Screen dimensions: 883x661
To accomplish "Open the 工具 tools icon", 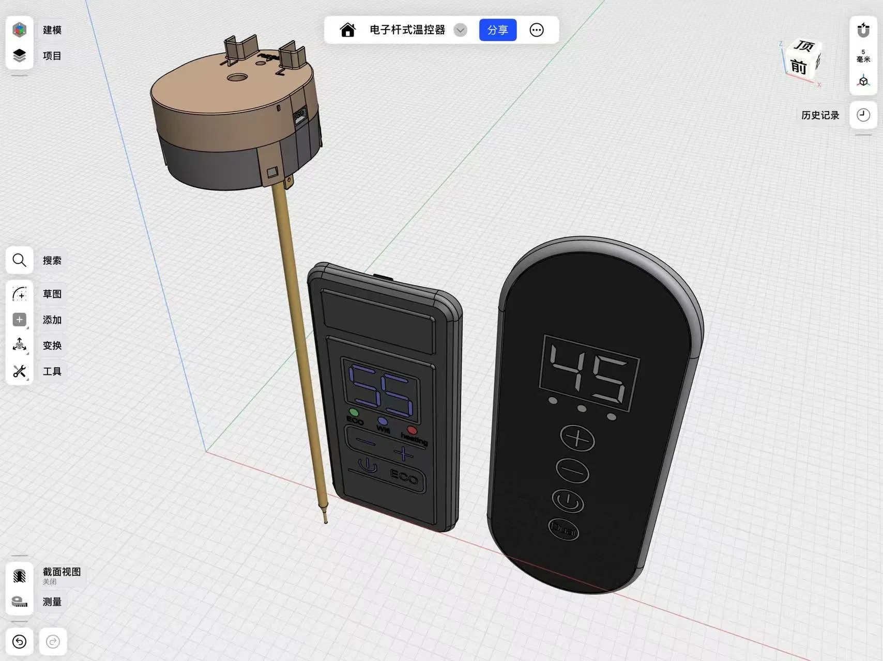I will [x=20, y=371].
